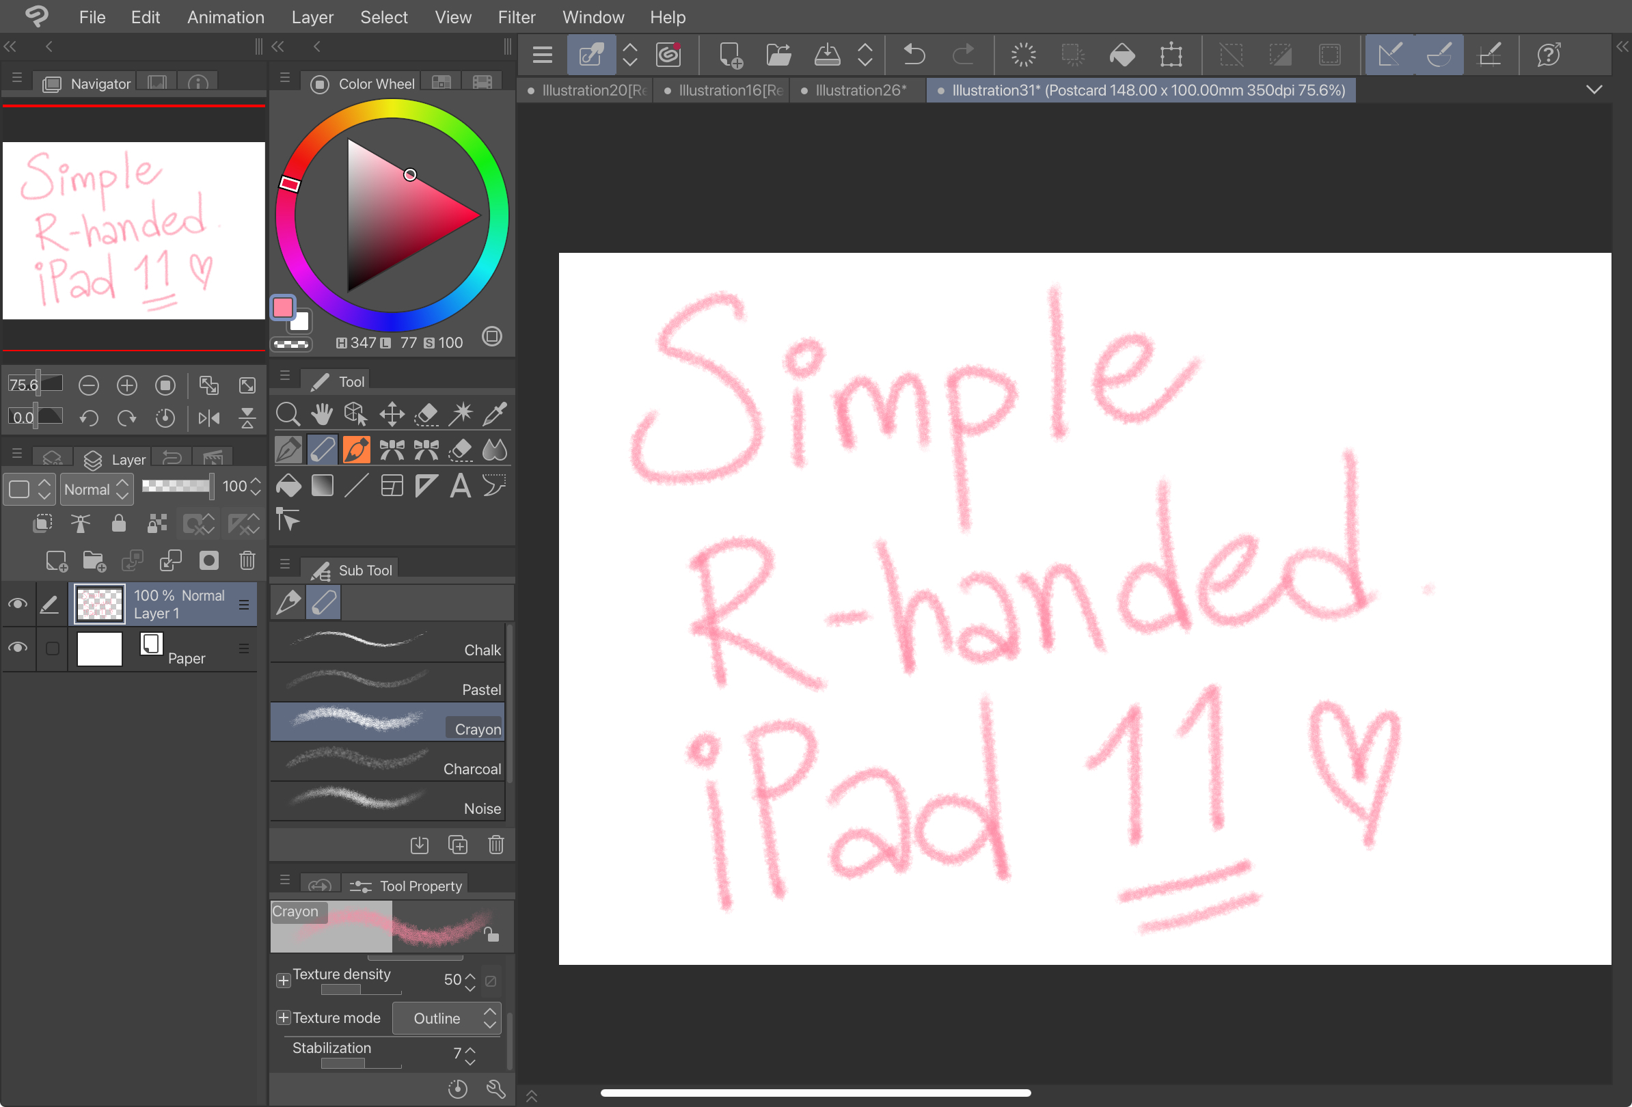Switch to Illustration16 tab
The width and height of the screenshot is (1632, 1107).
tap(730, 89)
